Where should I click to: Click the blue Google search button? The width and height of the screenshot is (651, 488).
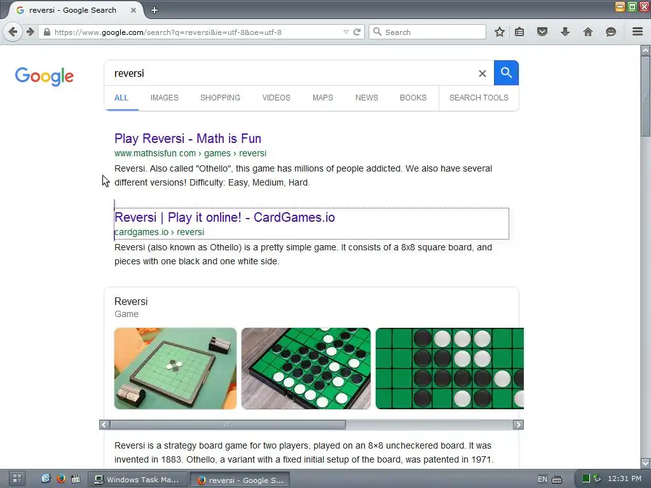click(506, 72)
